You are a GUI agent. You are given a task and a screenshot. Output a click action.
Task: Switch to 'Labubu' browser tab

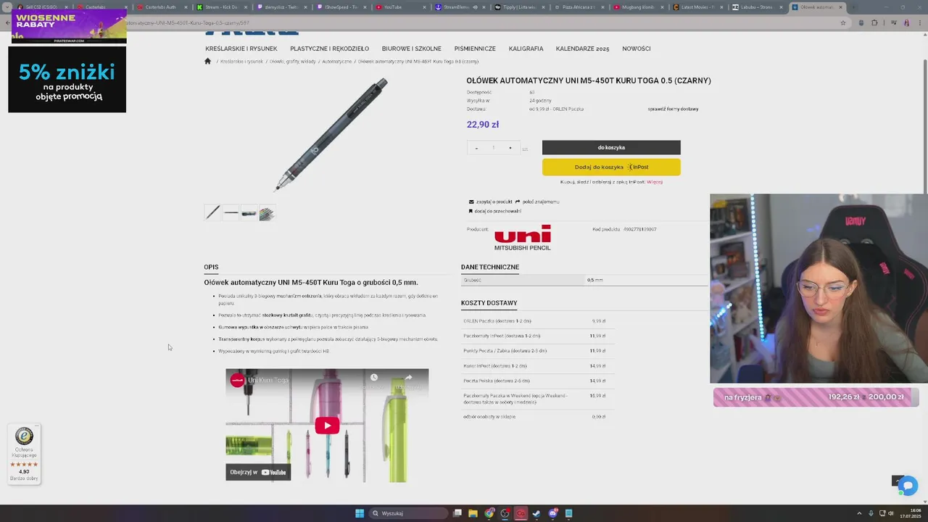point(759,7)
